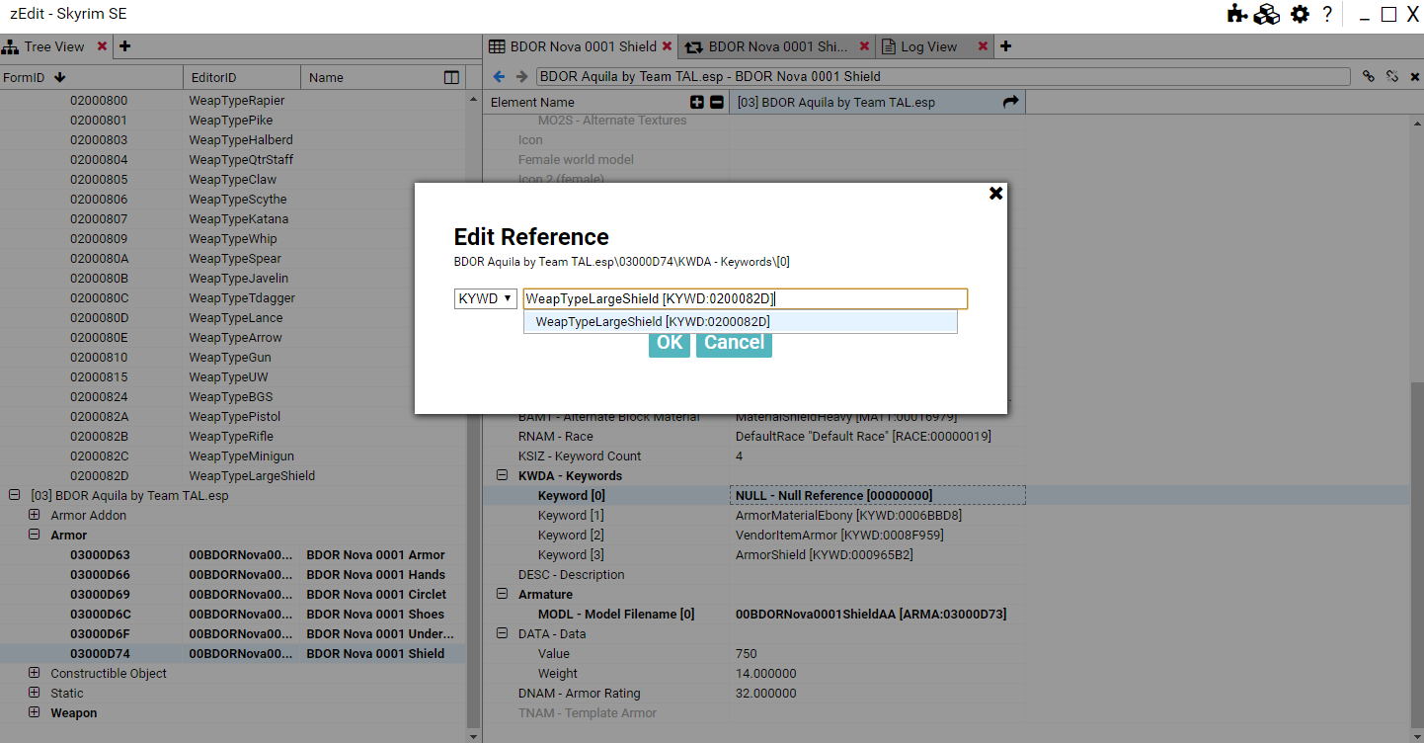This screenshot has height=743, width=1424.
Task: Collapse the [03] BDOR Aquila plugin node
Action: tap(14, 495)
